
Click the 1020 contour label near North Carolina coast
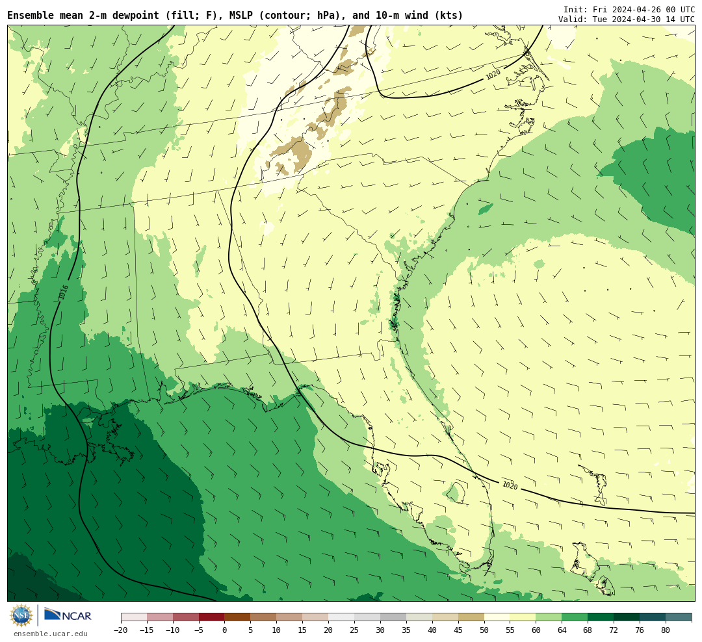(x=493, y=75)
